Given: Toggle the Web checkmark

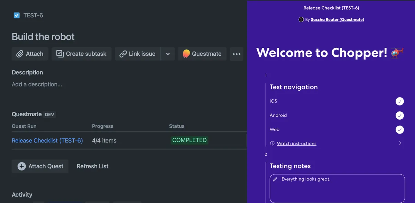Looking at the screenshot, I should coord(400,130).
